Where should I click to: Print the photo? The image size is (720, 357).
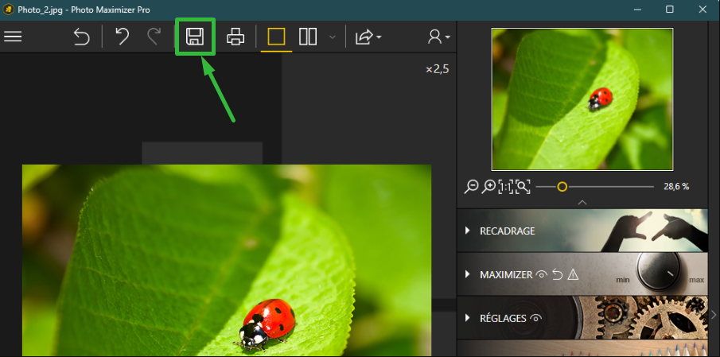[x=235, y=37]
